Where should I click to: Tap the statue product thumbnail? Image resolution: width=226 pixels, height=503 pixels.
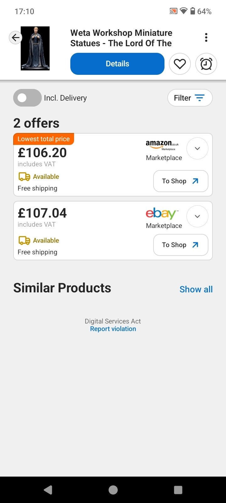(x=35, y=48)
